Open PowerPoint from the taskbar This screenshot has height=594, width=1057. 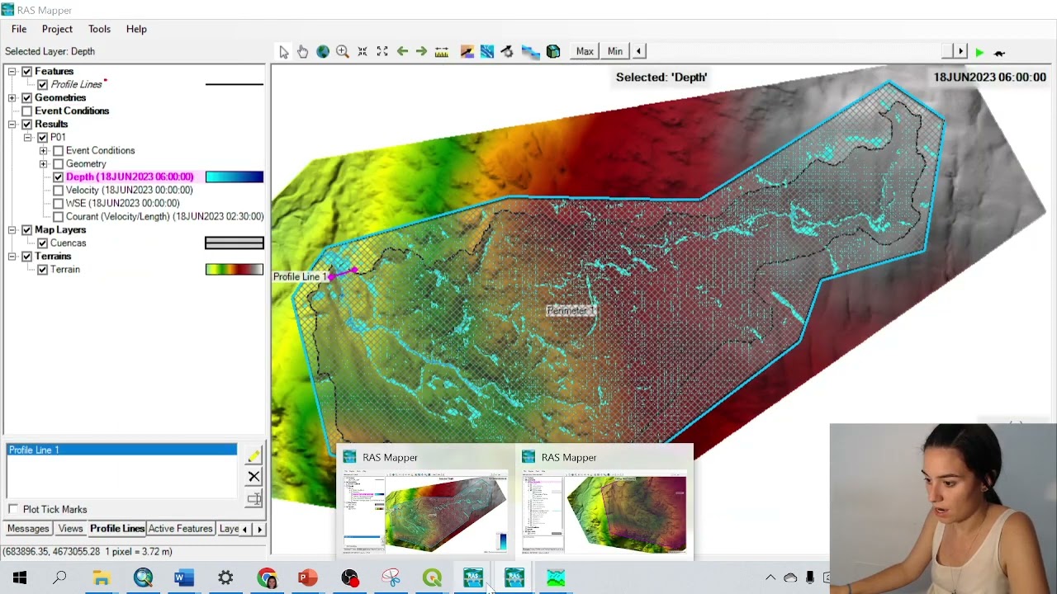pyautogui.click(x=307, y=578)
